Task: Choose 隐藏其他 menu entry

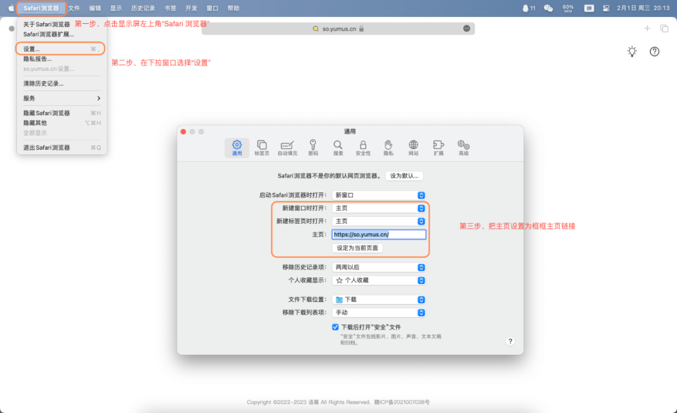Action: coord(61,123)
